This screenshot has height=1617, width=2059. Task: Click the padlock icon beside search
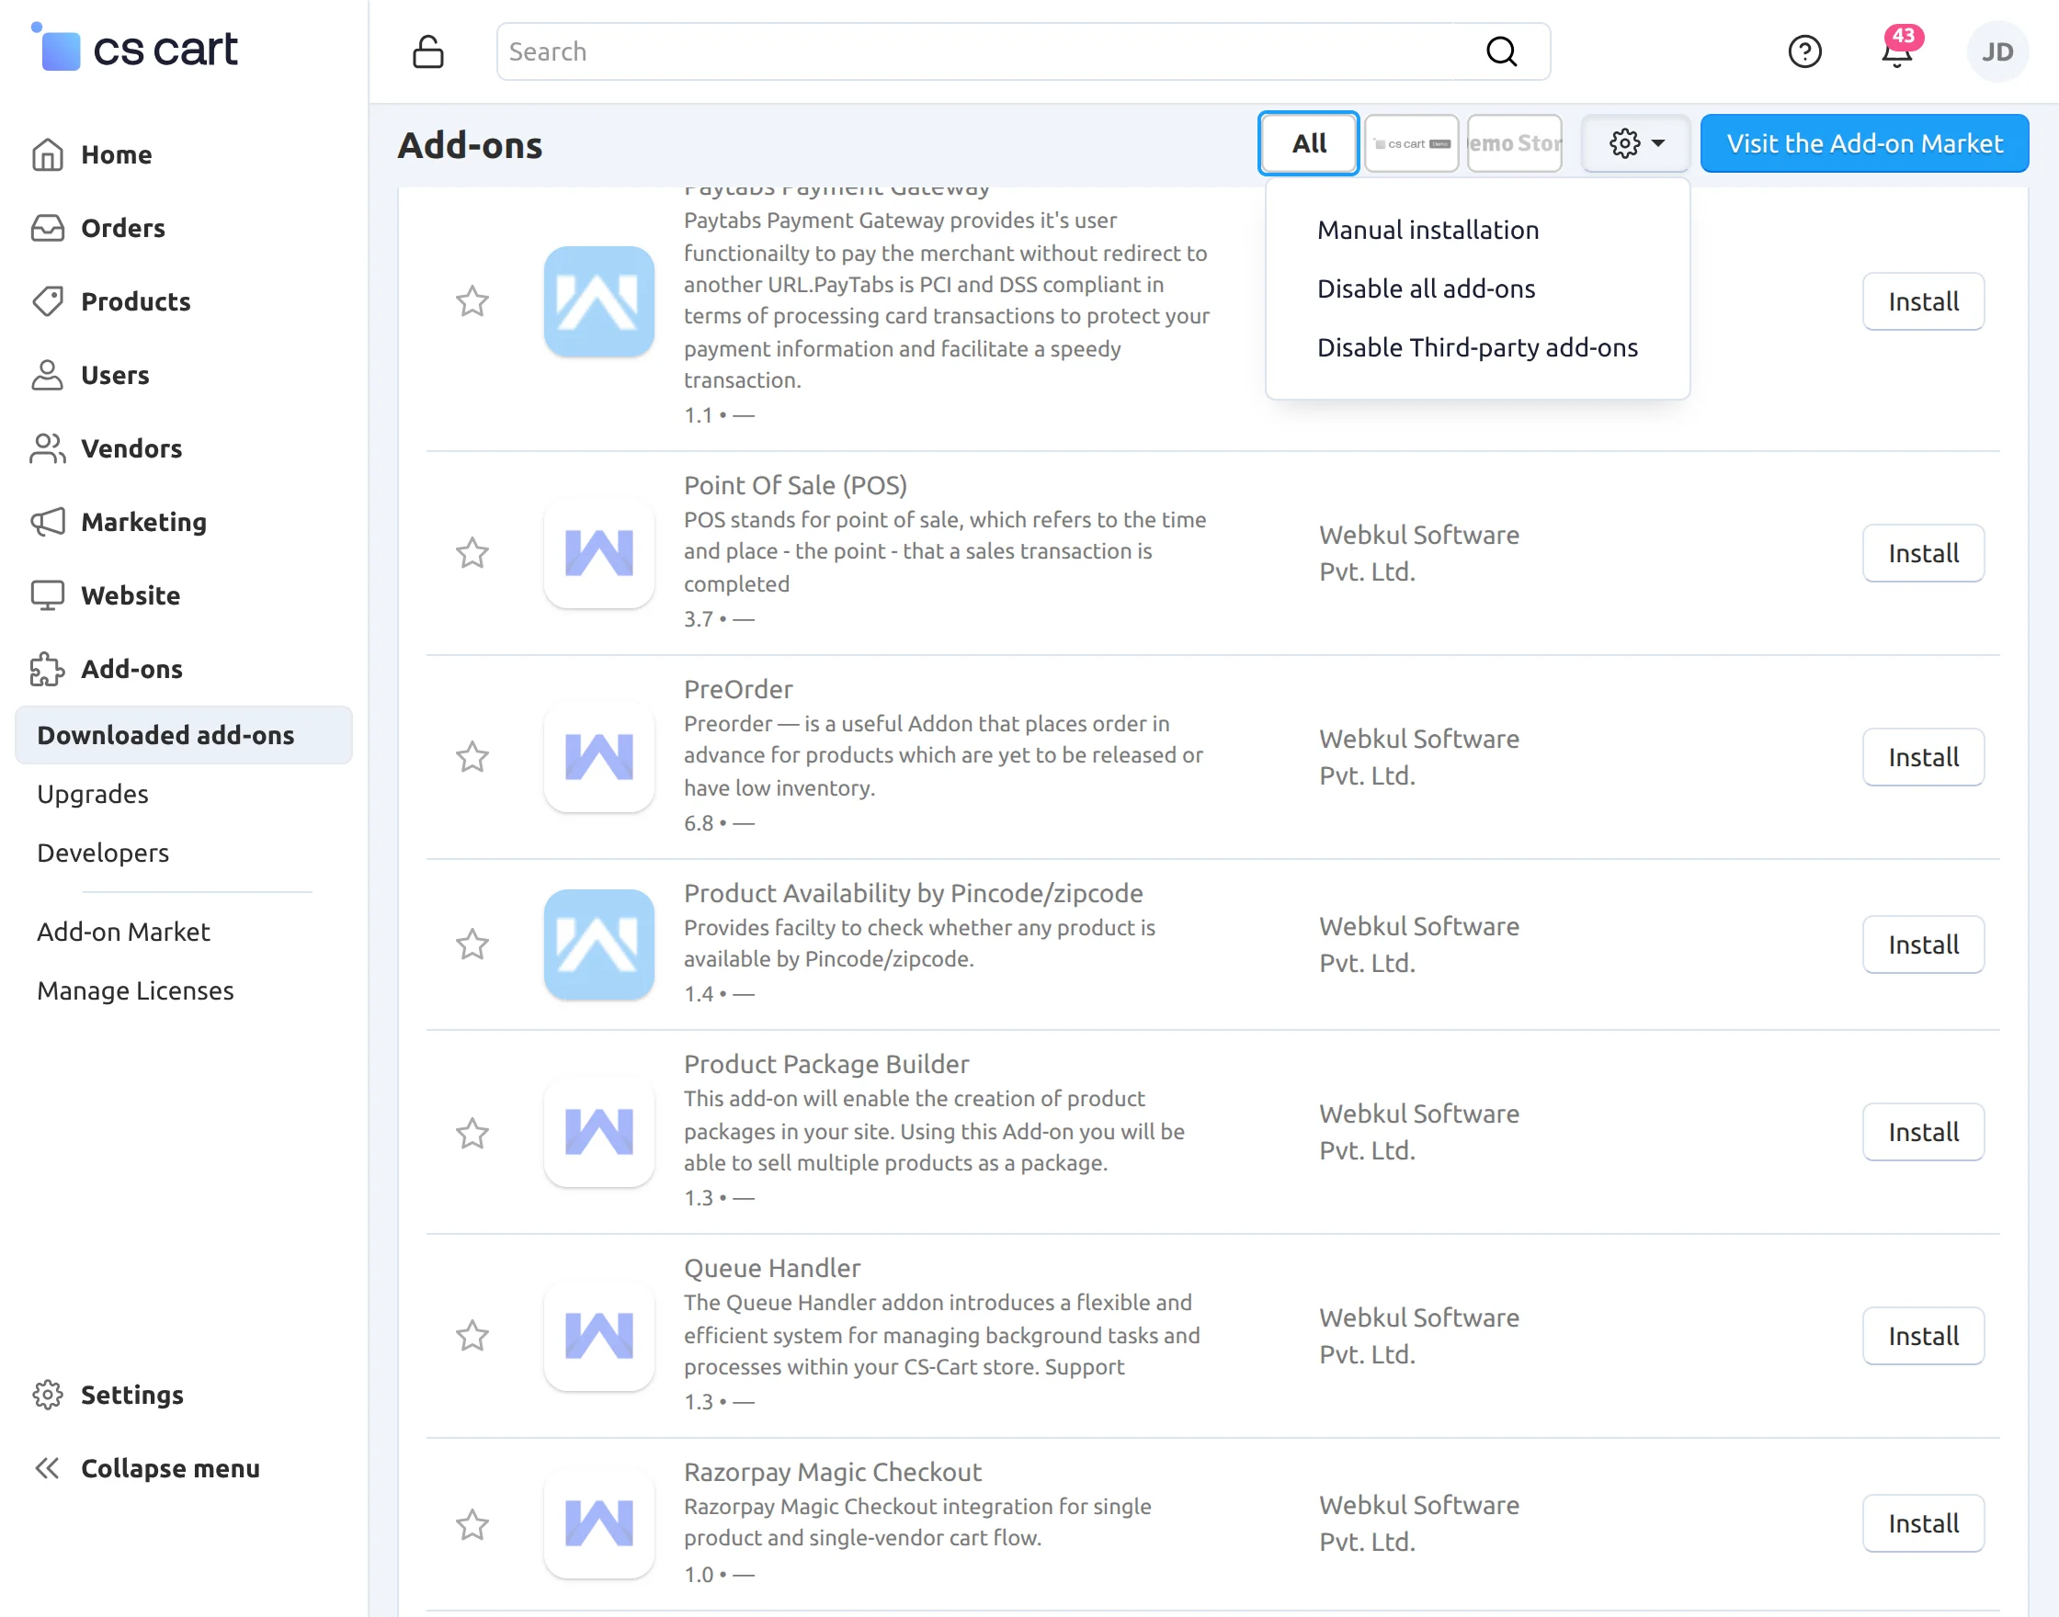click(x=428, y=51)
